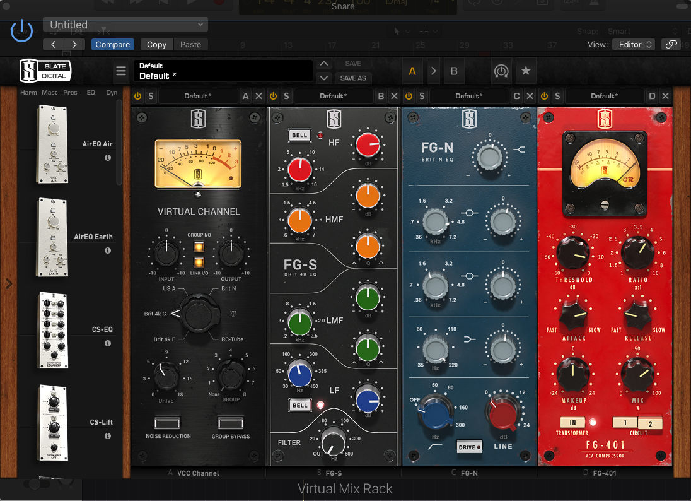Select the CS-EQ module thumbnail

(54, 330)
